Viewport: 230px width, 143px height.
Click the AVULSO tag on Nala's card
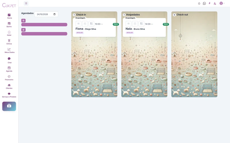pyautogui.click(x=130, y=33)
